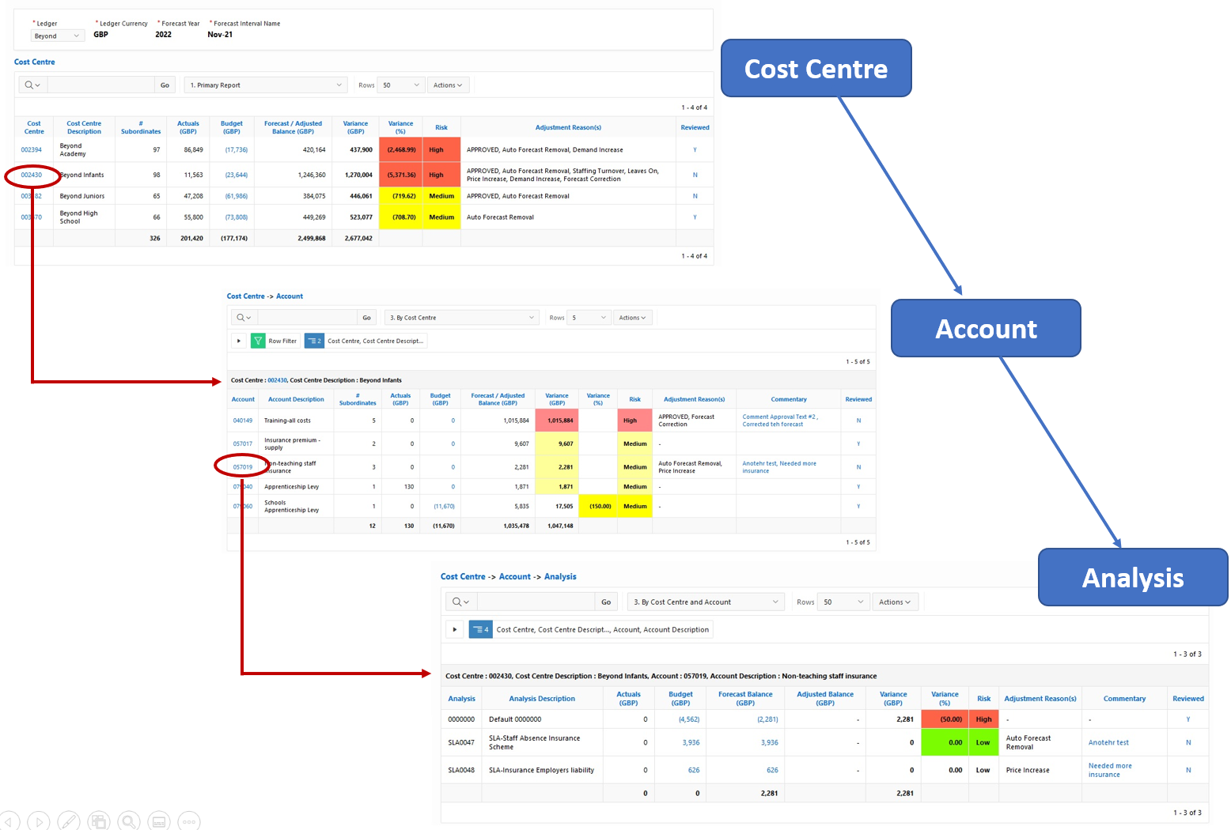Open more slideshow options ellipsis icon
Viewport: 1231px width, 830px height.
pos(189,821)
